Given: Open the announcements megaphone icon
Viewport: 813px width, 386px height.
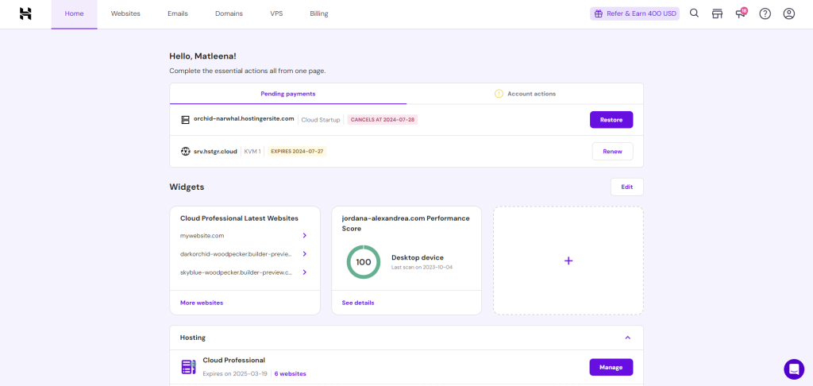Looking at the screenshot, I should pyautogui.click(x=741, y=14).
